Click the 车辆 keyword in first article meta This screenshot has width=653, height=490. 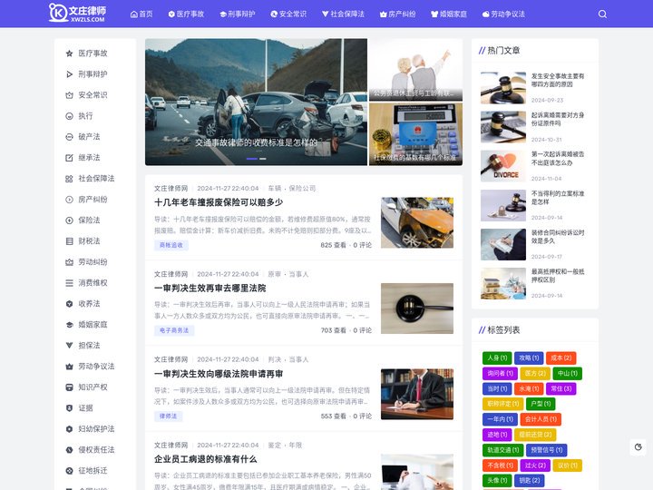point(275,189)
